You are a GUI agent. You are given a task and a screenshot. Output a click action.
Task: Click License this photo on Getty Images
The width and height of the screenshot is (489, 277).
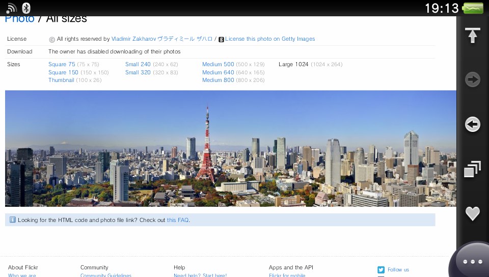pos(270,39)
